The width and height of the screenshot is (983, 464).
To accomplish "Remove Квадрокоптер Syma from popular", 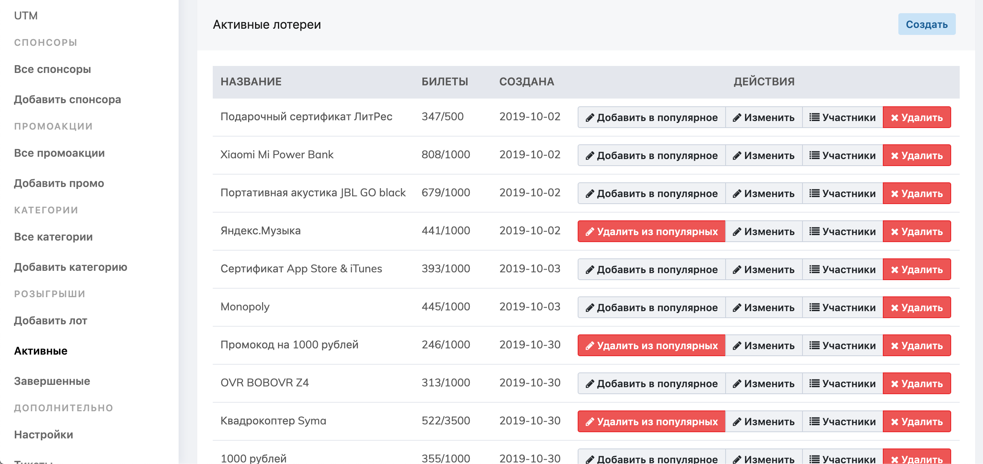I will pos(651,422).
